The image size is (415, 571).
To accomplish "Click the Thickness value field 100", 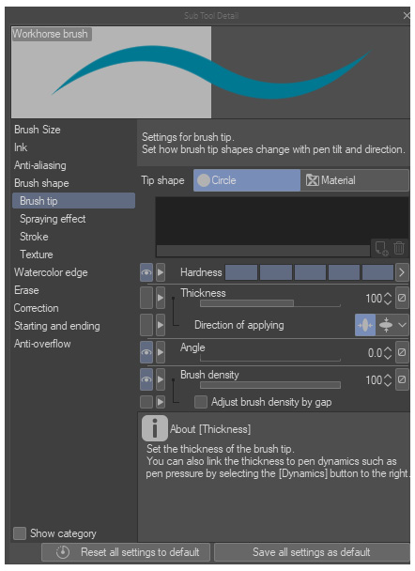I will (374, 299).
